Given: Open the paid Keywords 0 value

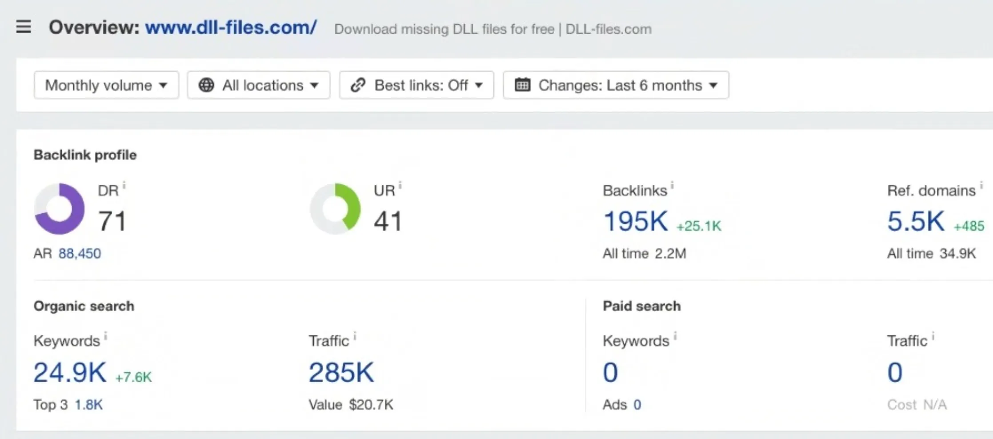Looking at the screenshot, I should click(x=610, y=372).
